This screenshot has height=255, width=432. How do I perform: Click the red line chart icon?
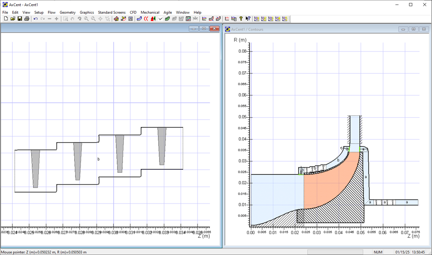pyautogui.click(x=227, y=19)
